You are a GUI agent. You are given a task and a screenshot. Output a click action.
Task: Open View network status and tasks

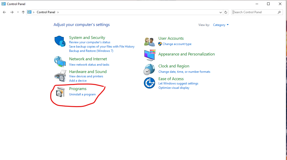point(89,65)
